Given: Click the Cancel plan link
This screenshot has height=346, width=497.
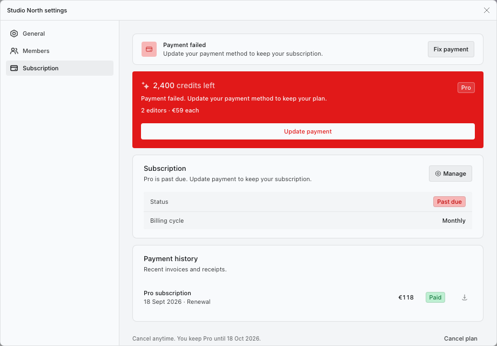Looking at the screenshot, I should [461, 339].
